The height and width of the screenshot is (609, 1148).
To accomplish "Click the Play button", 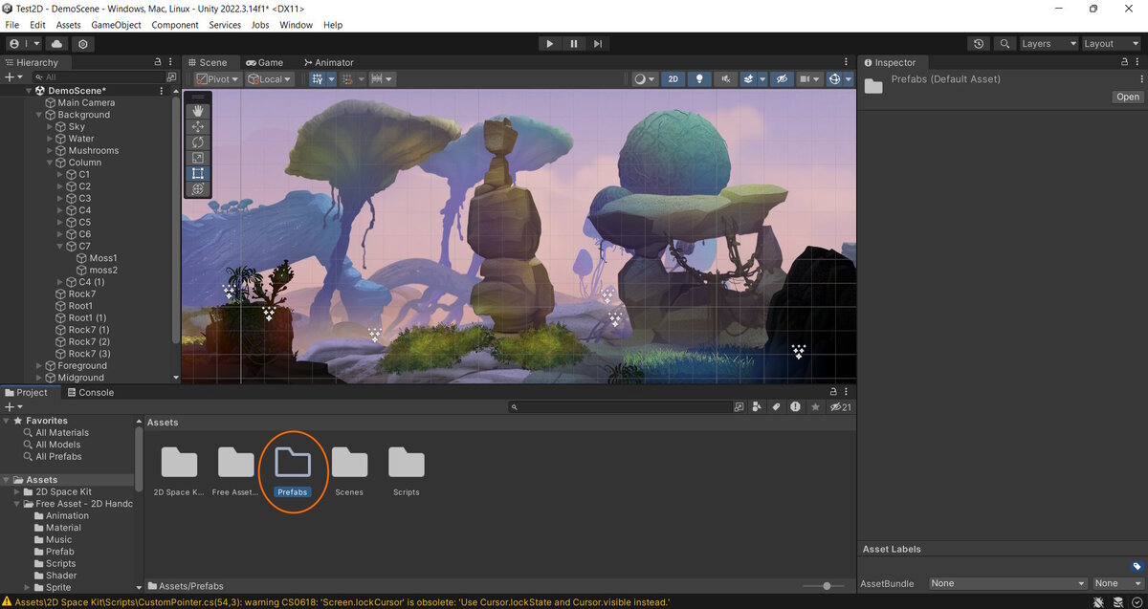I will pos(549,44).
